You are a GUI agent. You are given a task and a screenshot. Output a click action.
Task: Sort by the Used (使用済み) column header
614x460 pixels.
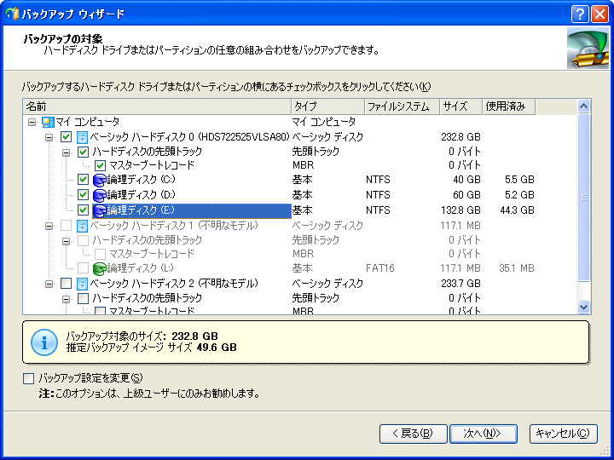509,106
